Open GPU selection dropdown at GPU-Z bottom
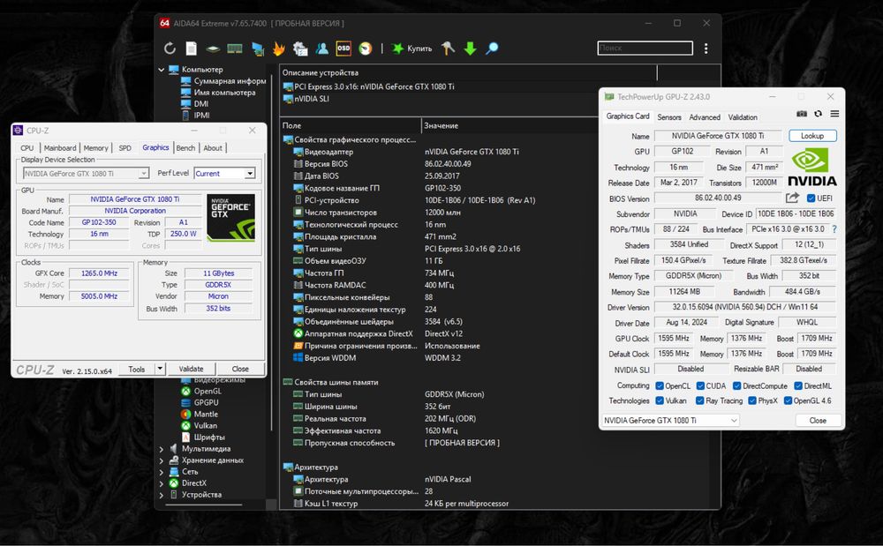883x546 pixels. [x=670, y=421]
